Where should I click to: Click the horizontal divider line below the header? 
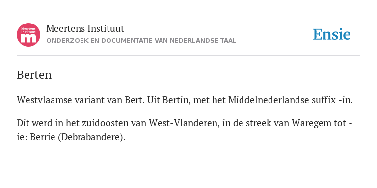pos(188,56)
